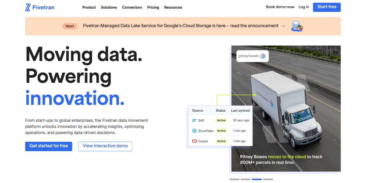The image size is (367, 183).
Task: Click Book demo now link
Action: [x=280, y=7]
